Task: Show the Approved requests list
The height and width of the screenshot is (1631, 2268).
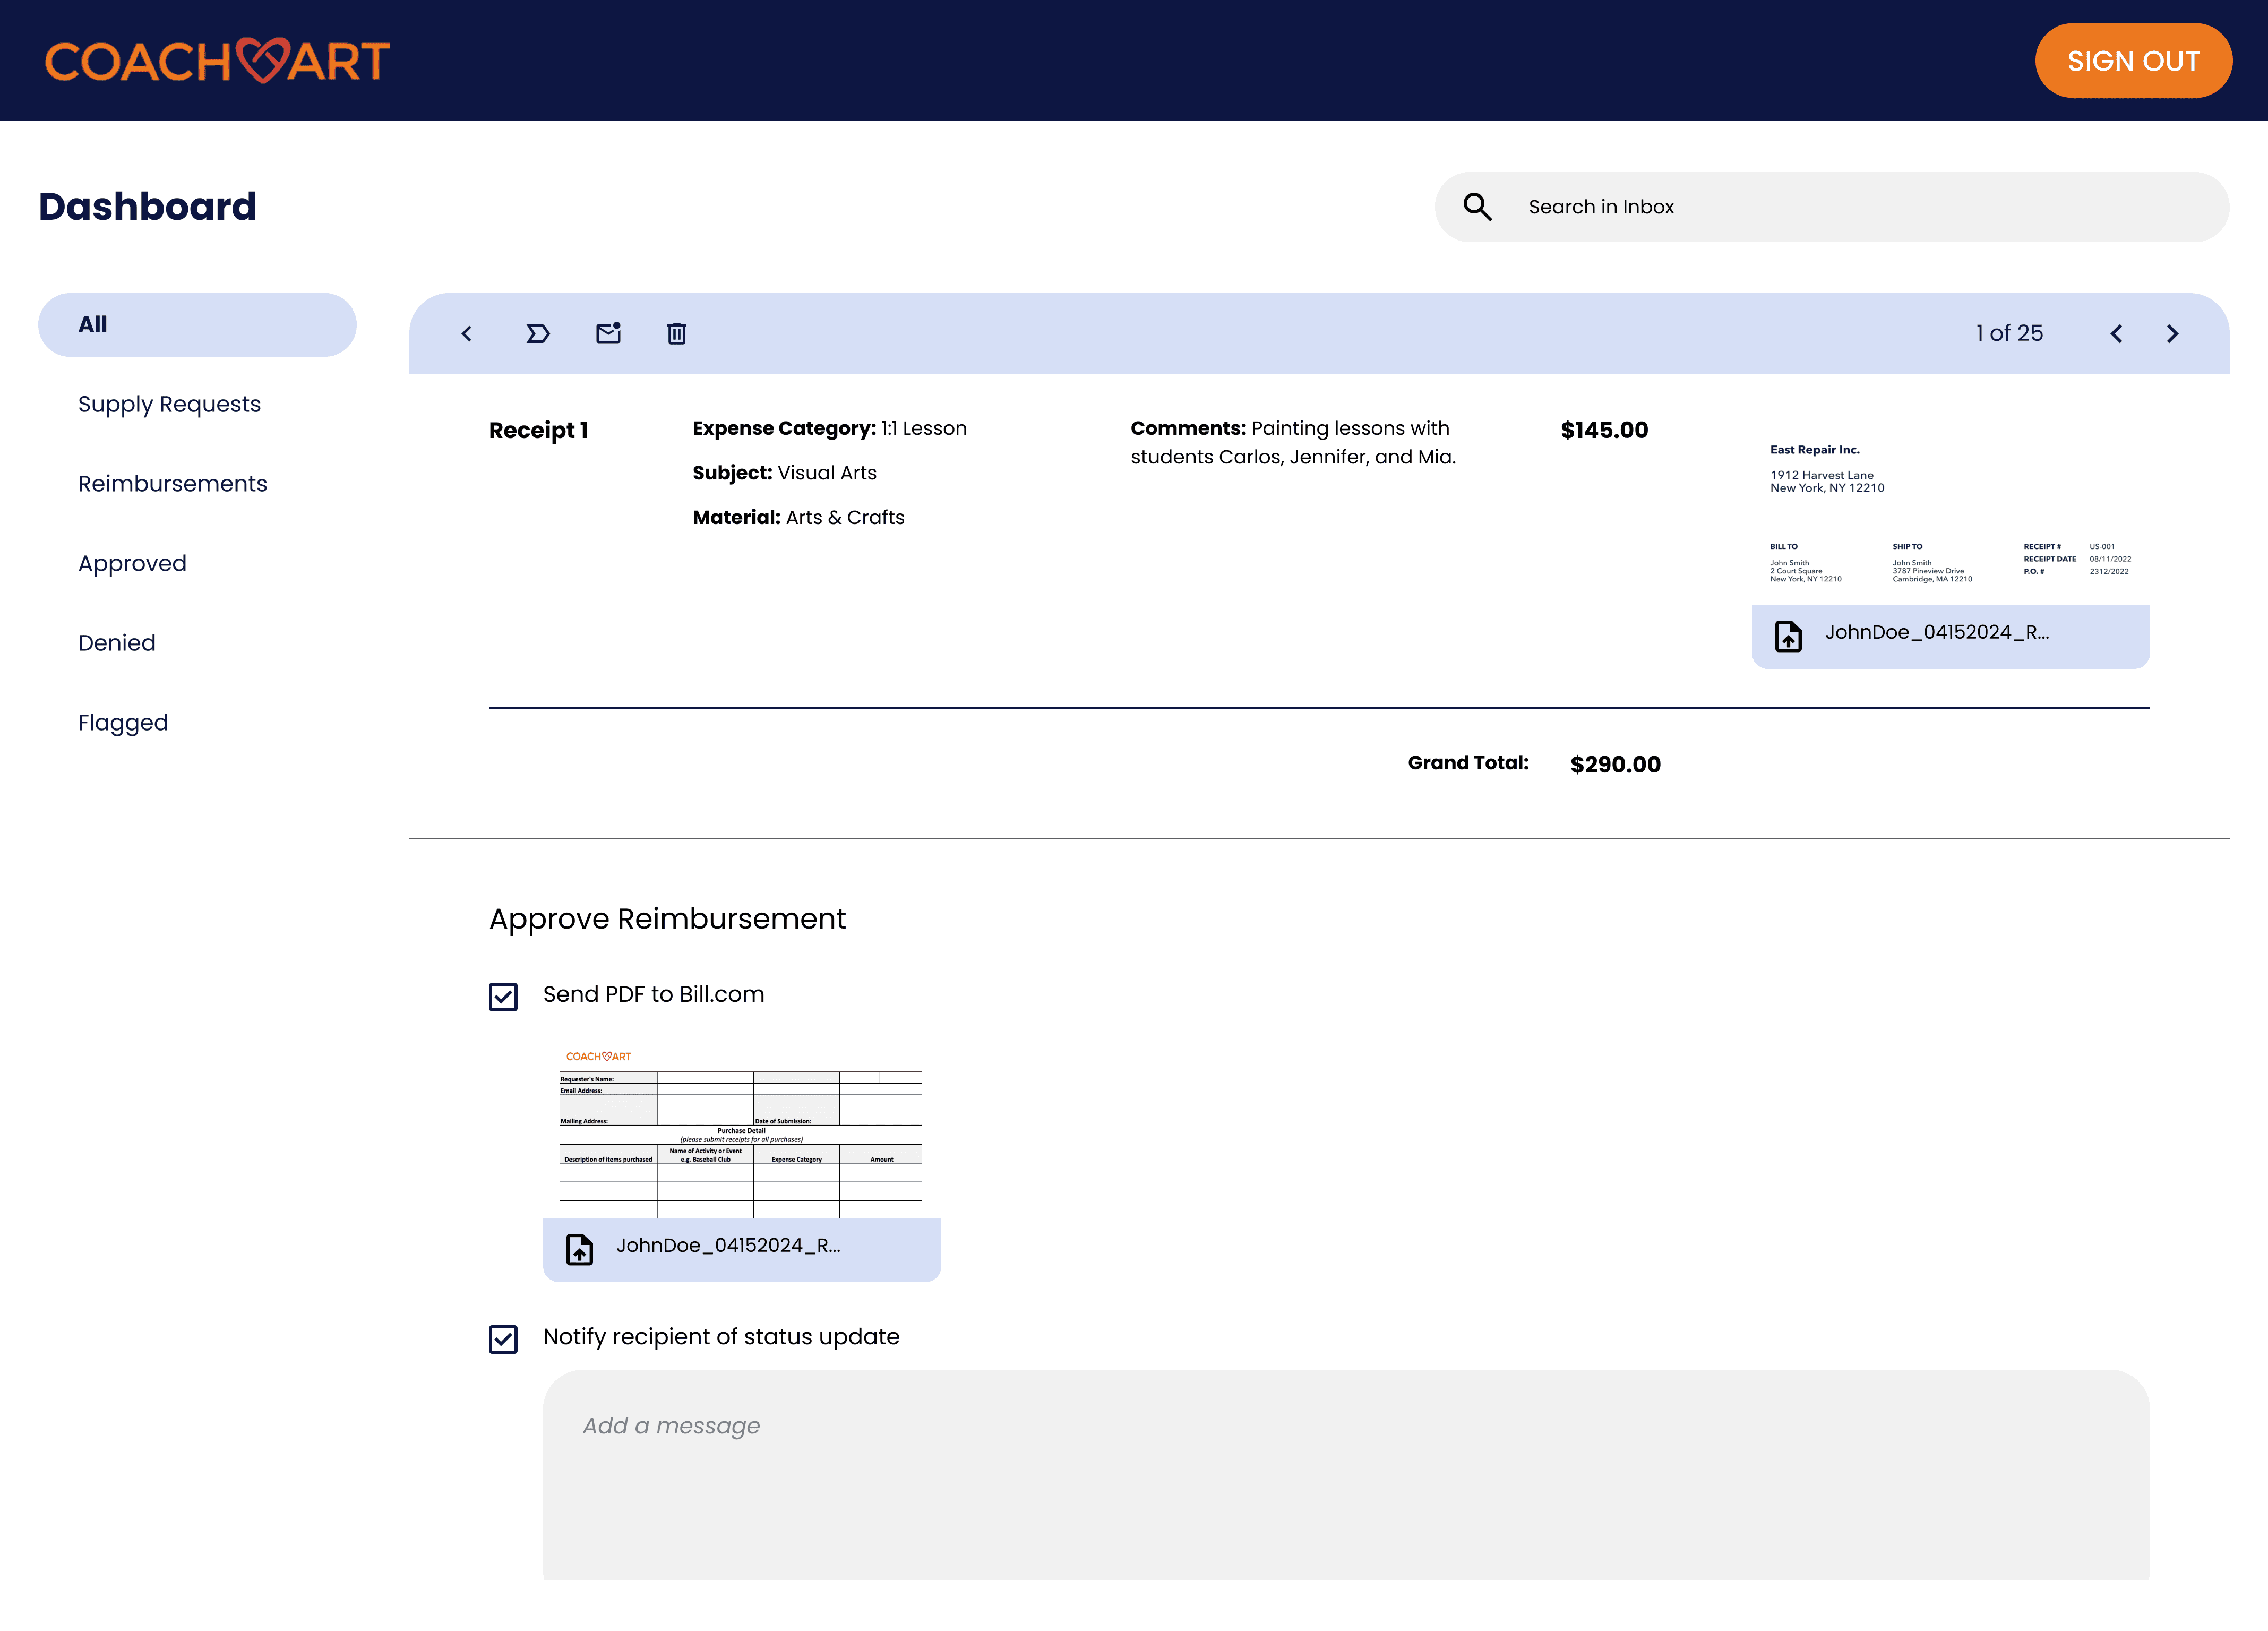Action: click(132, 563)
